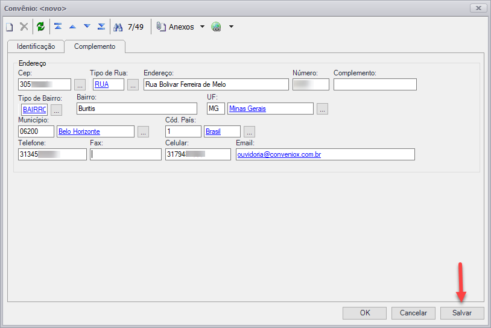This screenshot has height=328, width=491.
Task: Open Tipo de Rua lookup button
Action: point(133,85)
